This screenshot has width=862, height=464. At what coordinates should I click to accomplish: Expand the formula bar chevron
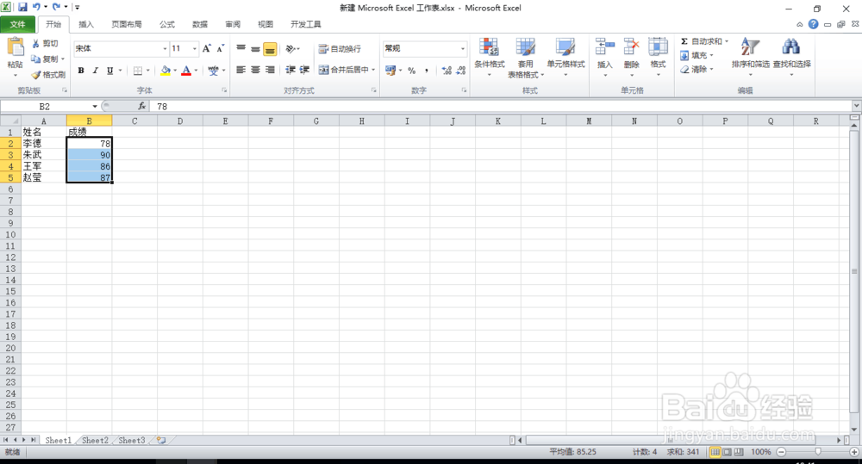(857, 105)
